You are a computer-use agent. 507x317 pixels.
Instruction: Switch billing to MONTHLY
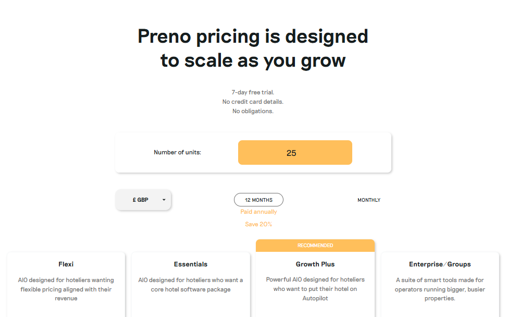coord(369,200)
